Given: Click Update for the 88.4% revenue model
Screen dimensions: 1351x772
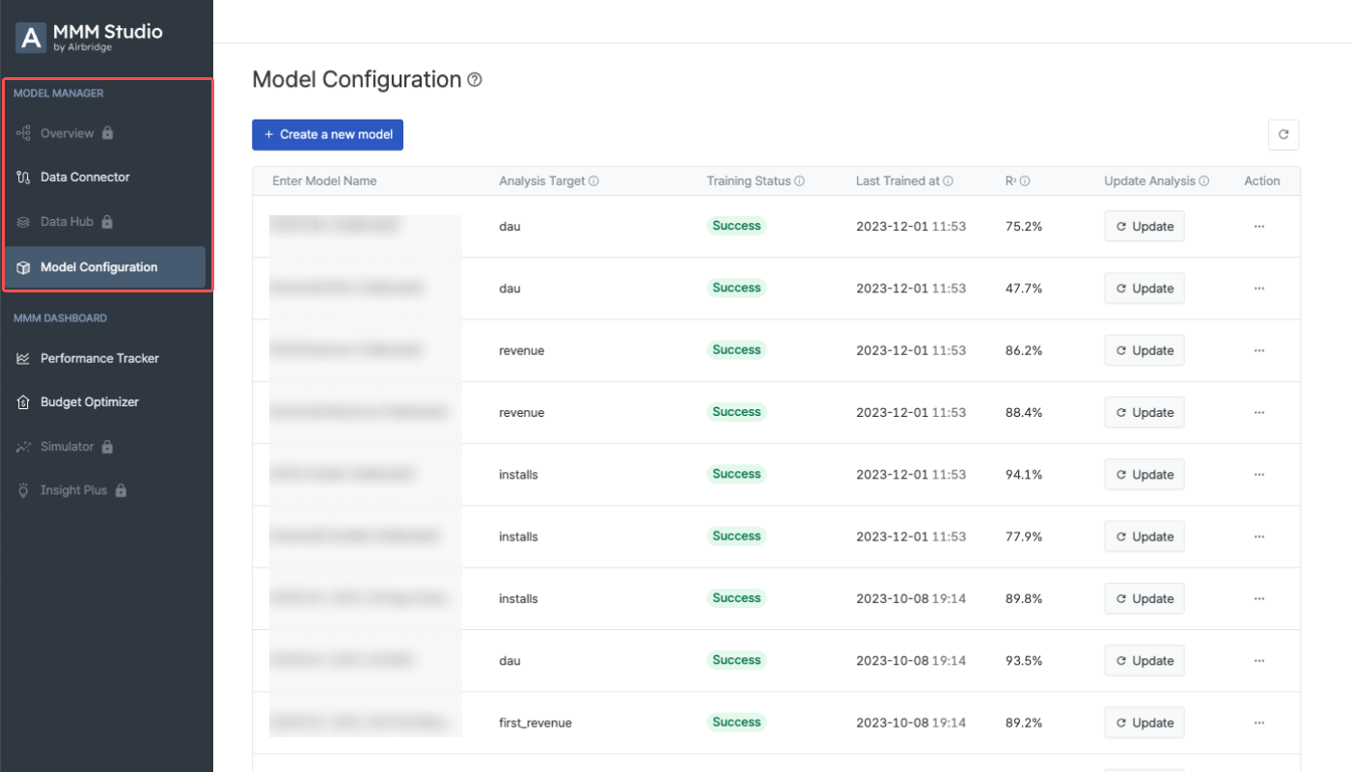Looking at the screenshot, I should (x=1144, y=413).
